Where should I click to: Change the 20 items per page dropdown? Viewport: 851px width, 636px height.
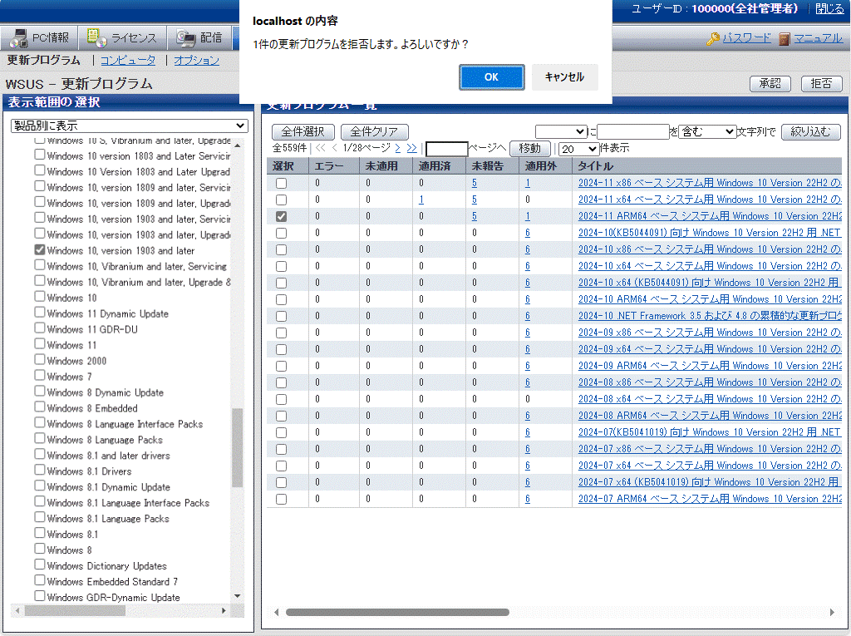pyautogui.click(x=578, y=149)
